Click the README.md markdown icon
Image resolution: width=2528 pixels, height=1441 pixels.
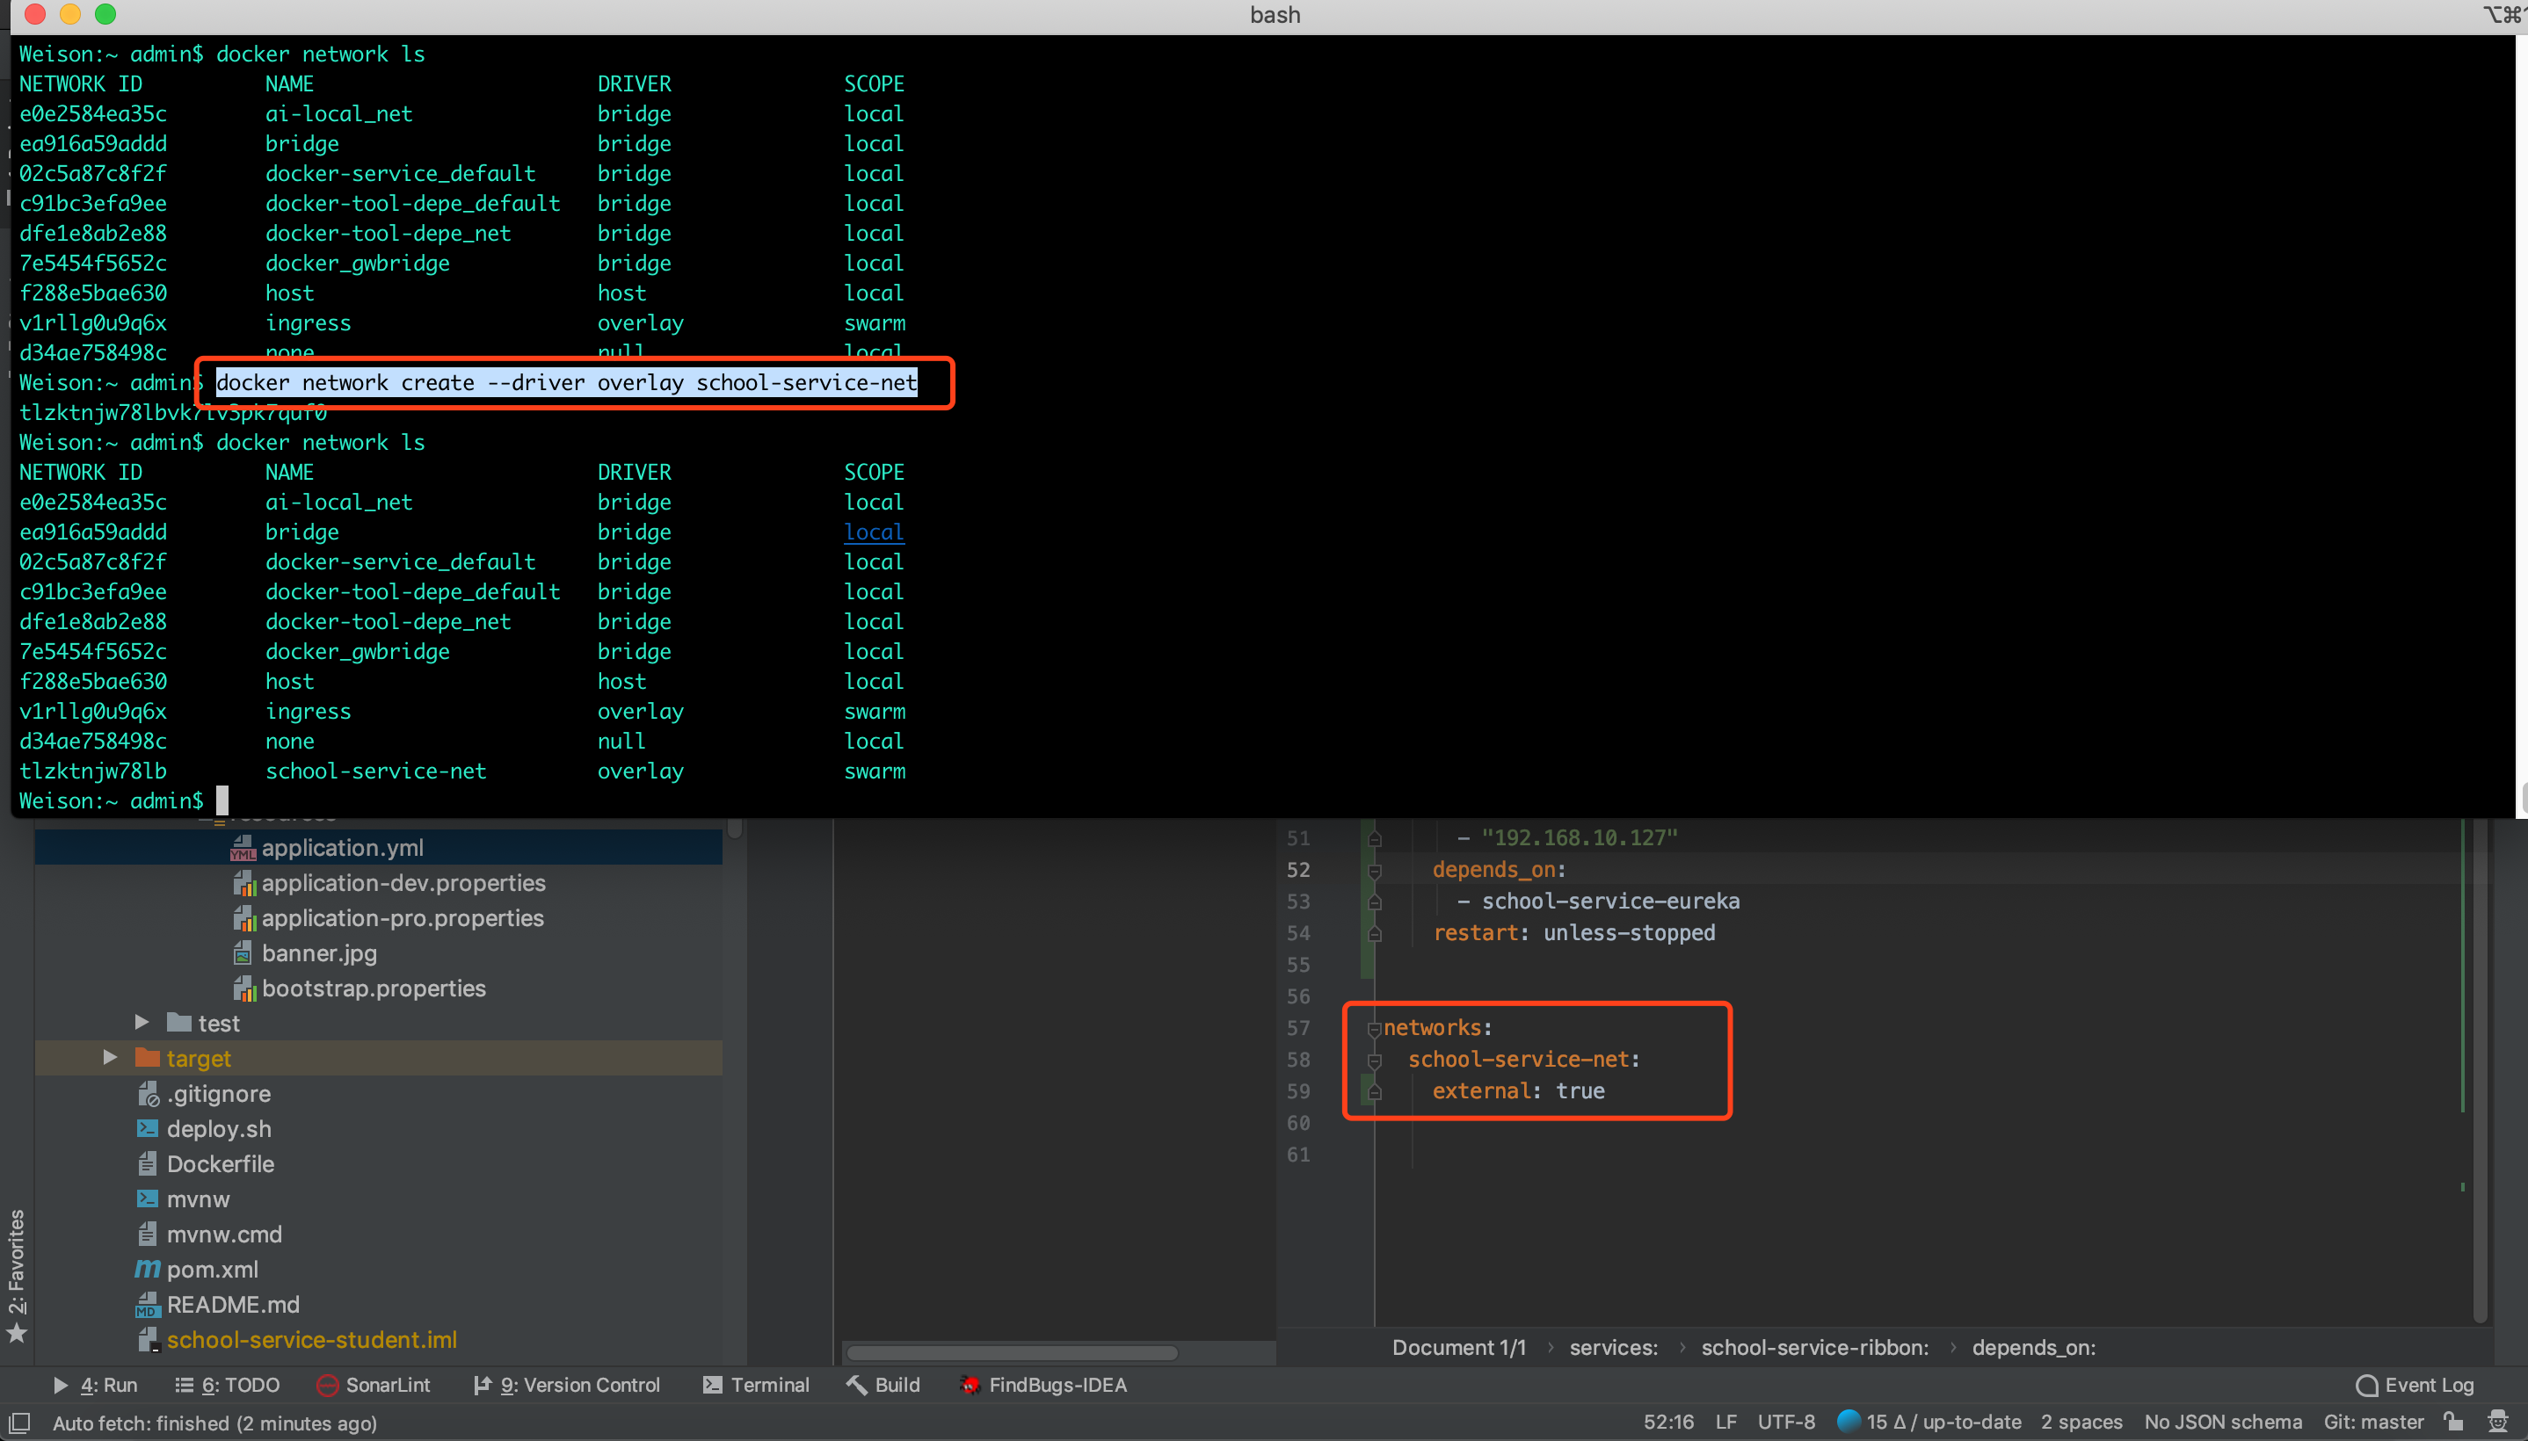pos(147,1305)
